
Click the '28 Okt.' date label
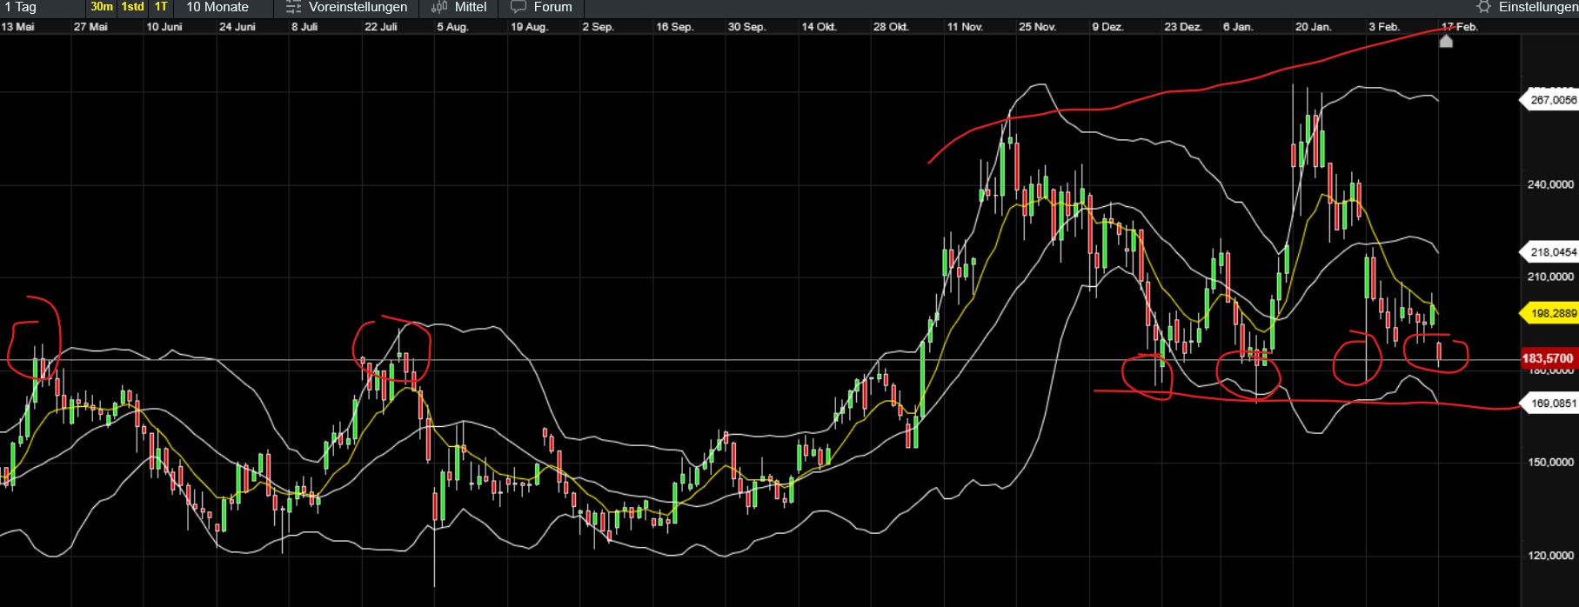(x=891, y=27)
